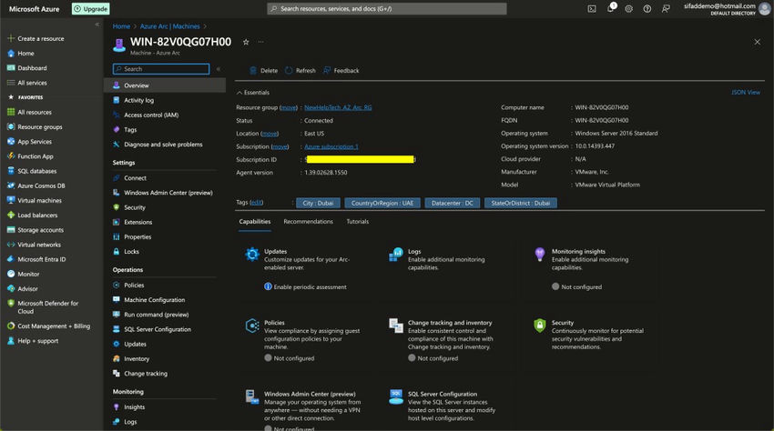Open the NewHelpTech resource group link
Screen dimensions: 774x431
click(338, 107)
